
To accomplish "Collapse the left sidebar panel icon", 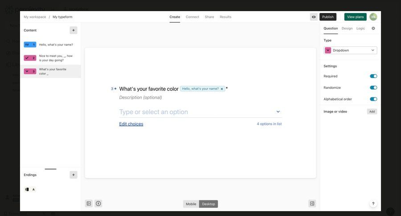I will tap(89, 204).
